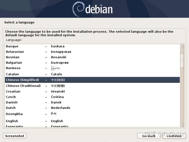
Task: Select Danish - Dansk language
Action: pos(92,102)
